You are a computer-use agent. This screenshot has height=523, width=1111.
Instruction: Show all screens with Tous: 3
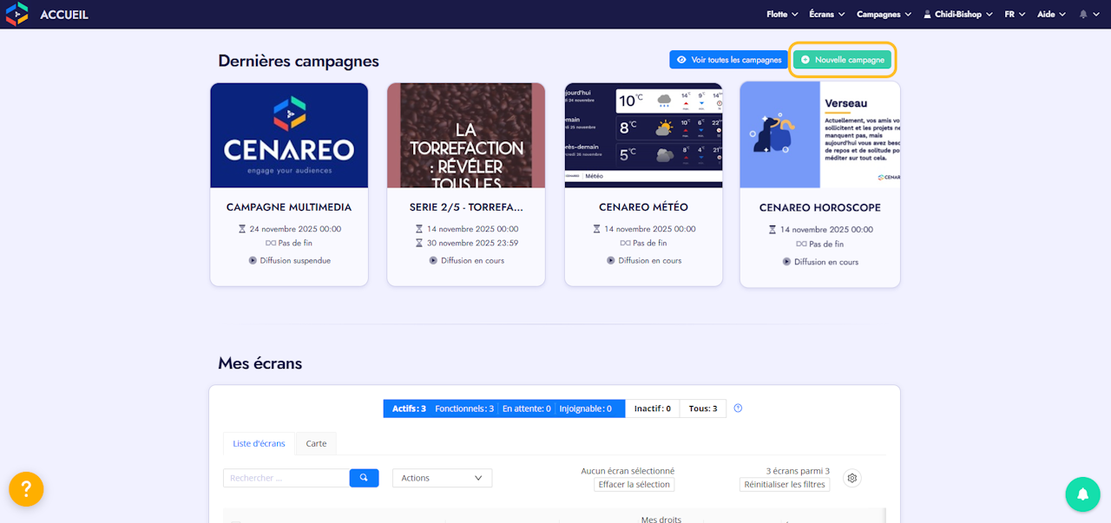pos(702,409)
